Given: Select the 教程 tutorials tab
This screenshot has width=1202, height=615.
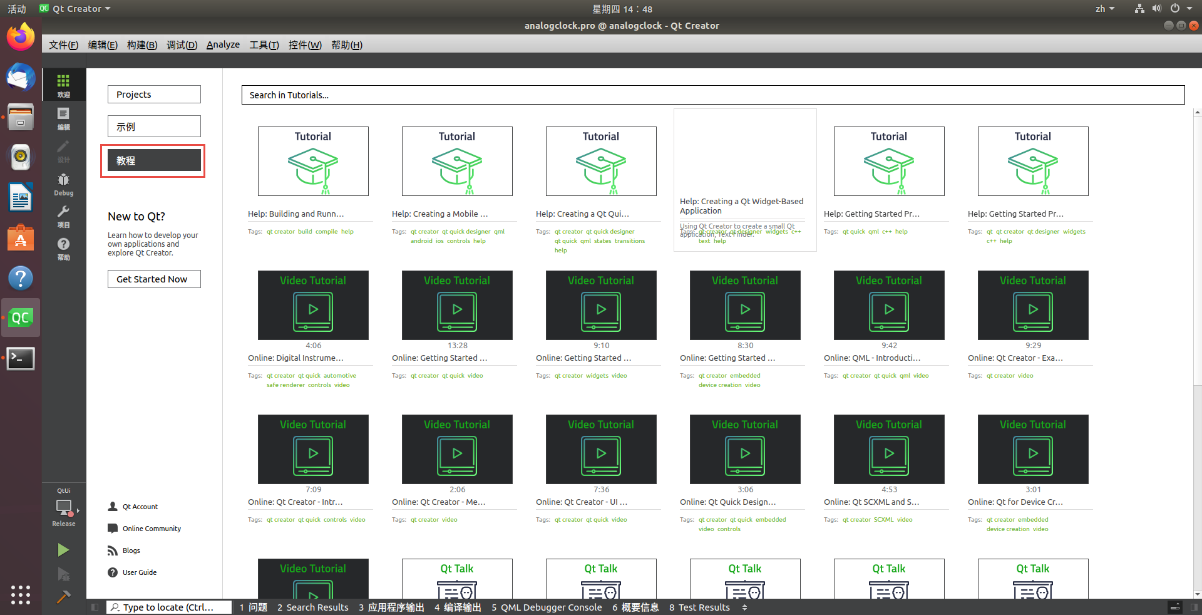Looking at the screenshot, I should coord(154,160).
